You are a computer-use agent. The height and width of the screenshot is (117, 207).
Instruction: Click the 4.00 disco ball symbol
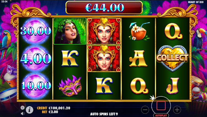click(36, 59)
